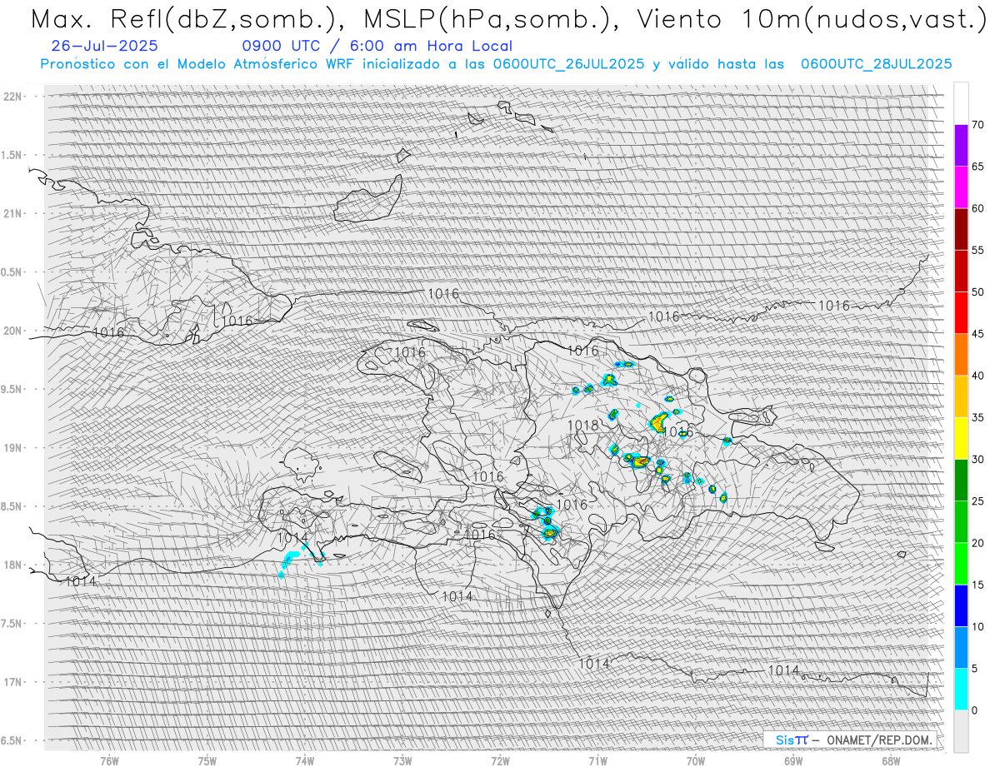
Task: Click the '68W' longitude axis label
Action: pos(891,760)
